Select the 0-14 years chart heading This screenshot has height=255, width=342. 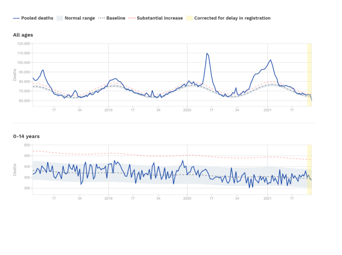pyautogui.click(x=26, y=136)
